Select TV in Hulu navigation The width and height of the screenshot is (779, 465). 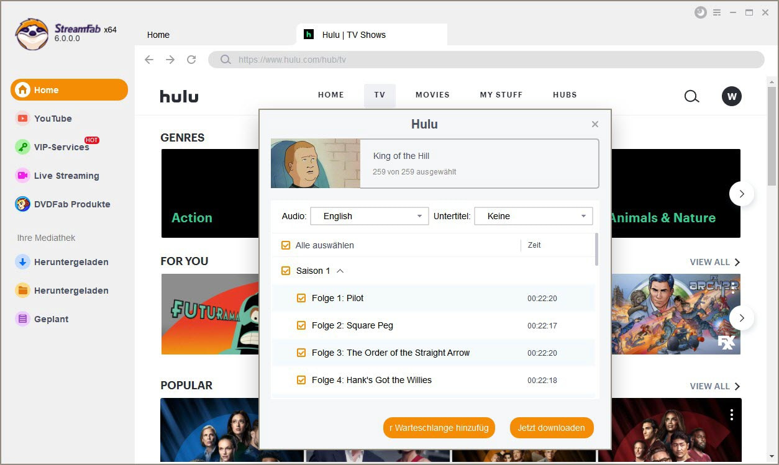click(380, 95)
